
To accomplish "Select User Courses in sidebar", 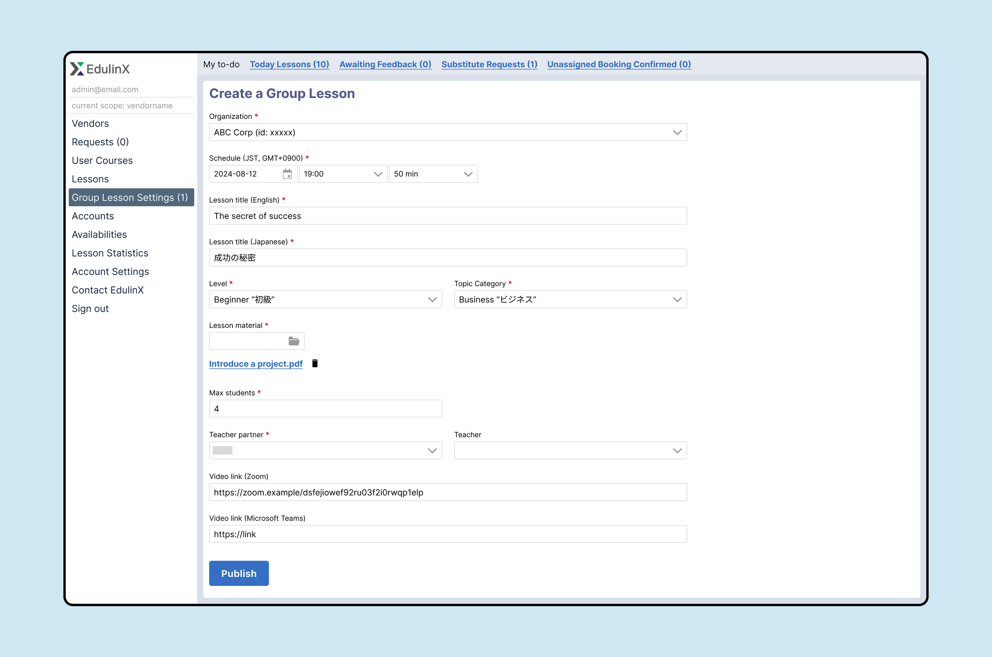I will point(102,161).
